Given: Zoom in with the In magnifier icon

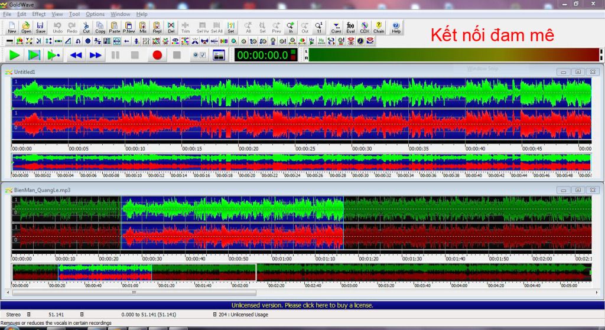Looking at the screenshot, I should [x=291, y=27].
